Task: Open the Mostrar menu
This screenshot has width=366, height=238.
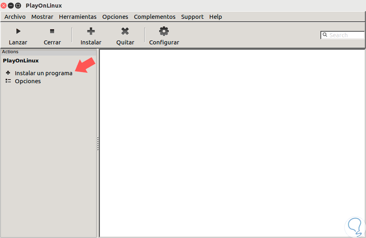Action: (x=42, y=17)
